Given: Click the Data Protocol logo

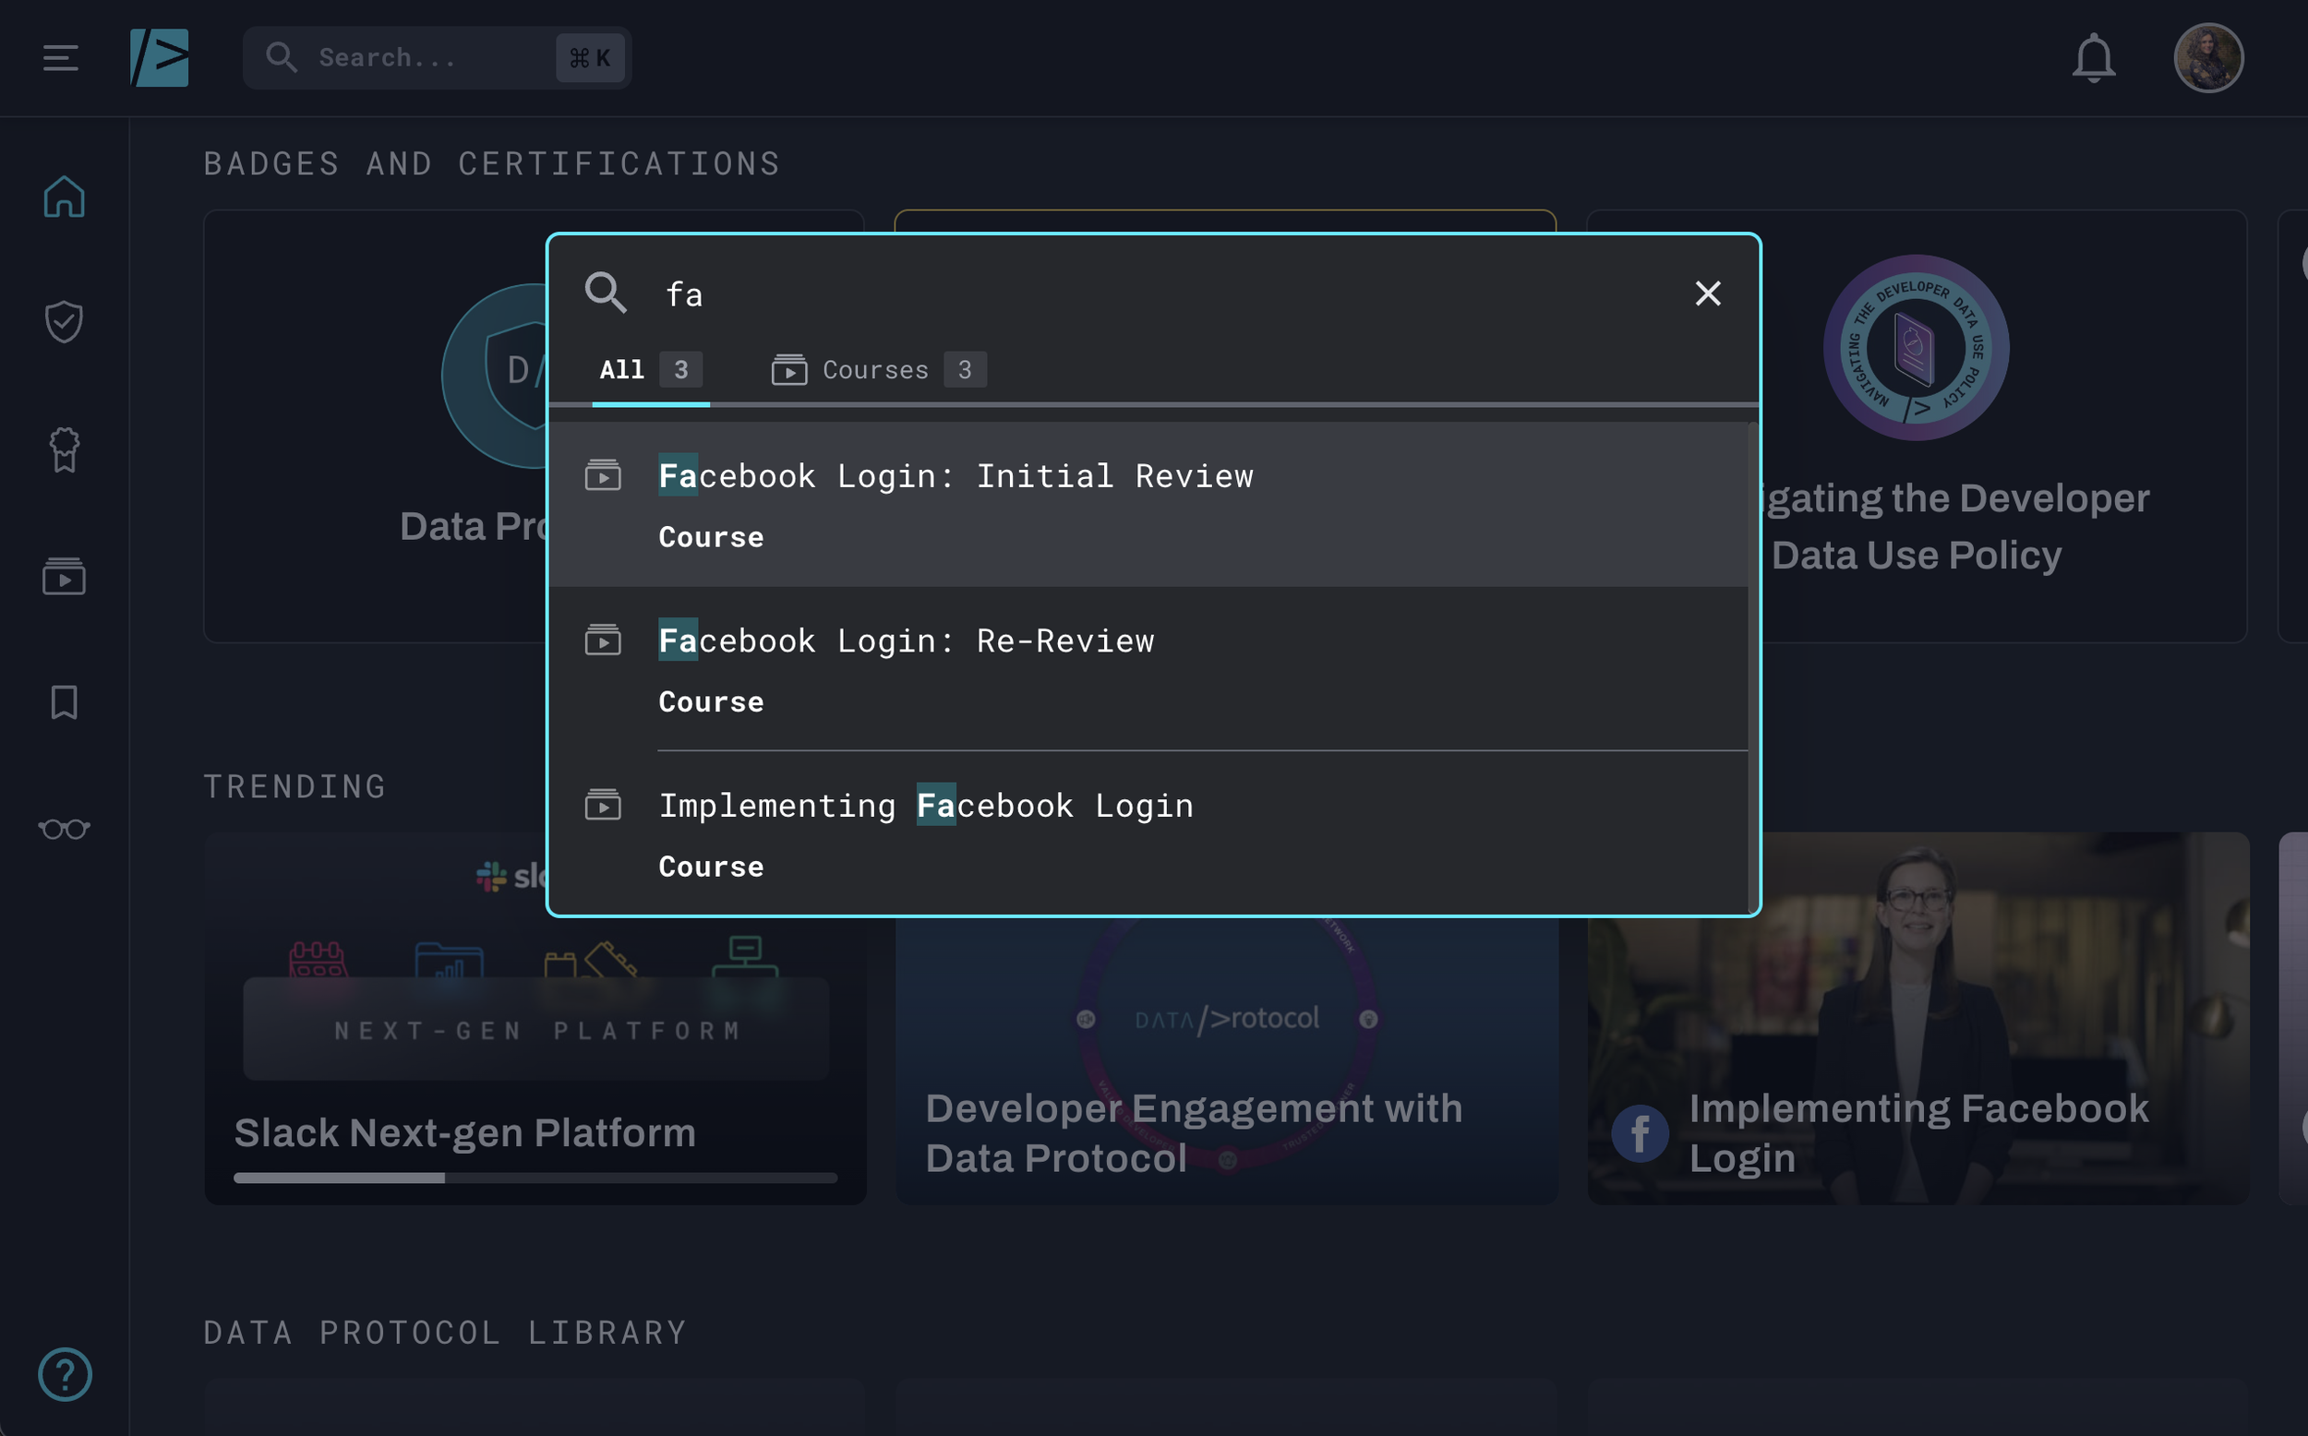Looking at the screenshot, I should [x=159, y=58].
